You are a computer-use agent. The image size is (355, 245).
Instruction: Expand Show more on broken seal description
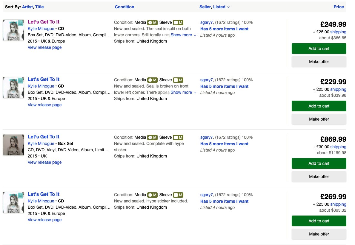click(183, 92)
